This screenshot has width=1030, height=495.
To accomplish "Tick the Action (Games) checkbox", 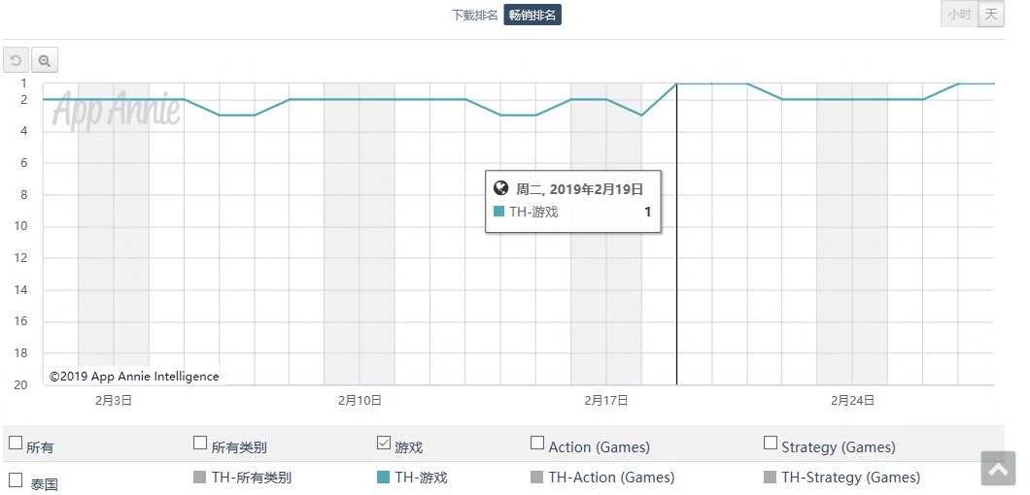I will coord(537,444).
